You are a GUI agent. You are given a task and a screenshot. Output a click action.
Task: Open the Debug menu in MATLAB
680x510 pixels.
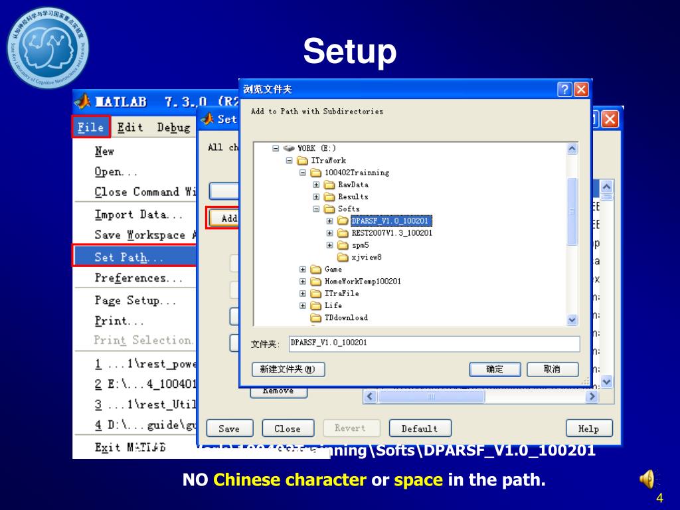[x=173, y=127]
